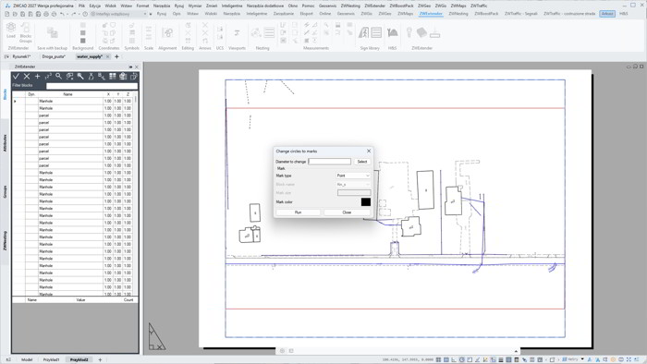
Task: Click the Count column header at panel bottom
Action: (128, 299)
